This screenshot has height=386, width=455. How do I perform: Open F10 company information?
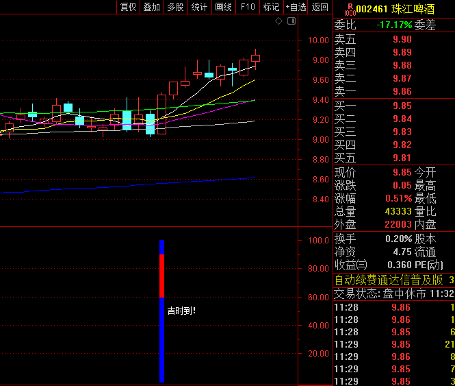pyautogui.click(x=248, y=7)
